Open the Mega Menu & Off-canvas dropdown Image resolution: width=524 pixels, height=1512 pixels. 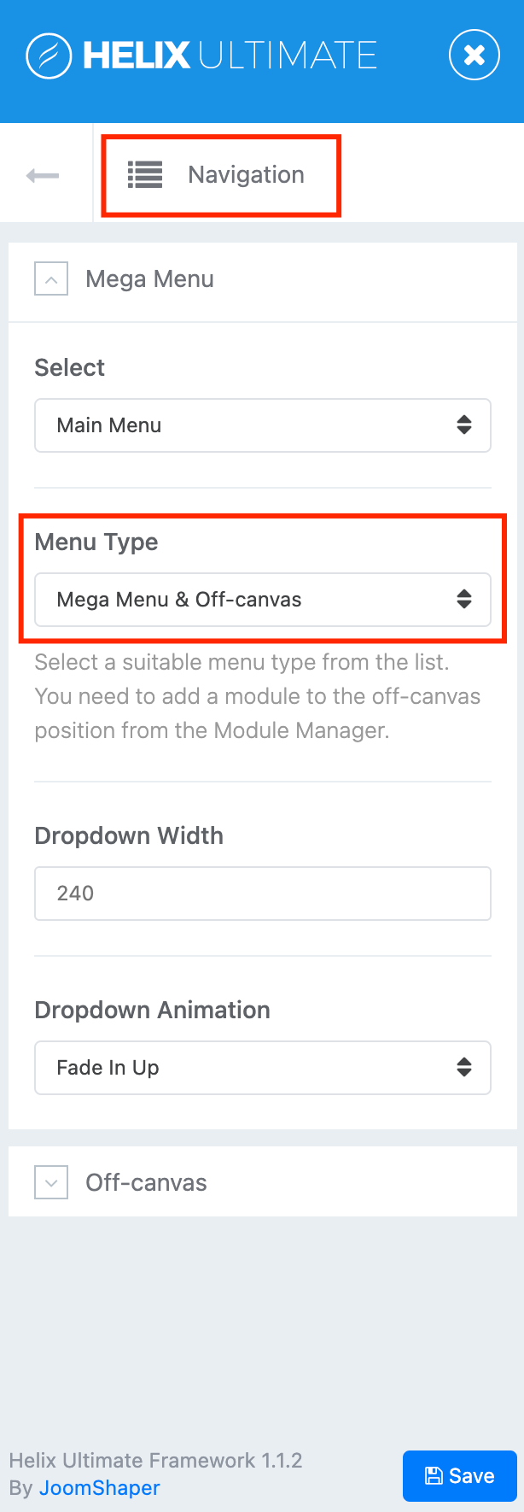262,600
